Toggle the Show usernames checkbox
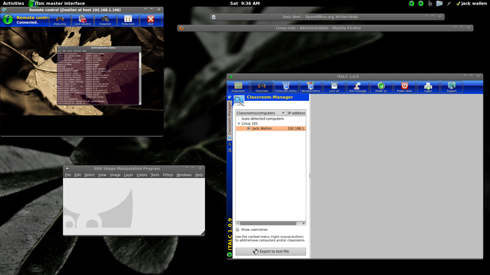The height and width of the screenshot is (275, 490). [237, 230]
